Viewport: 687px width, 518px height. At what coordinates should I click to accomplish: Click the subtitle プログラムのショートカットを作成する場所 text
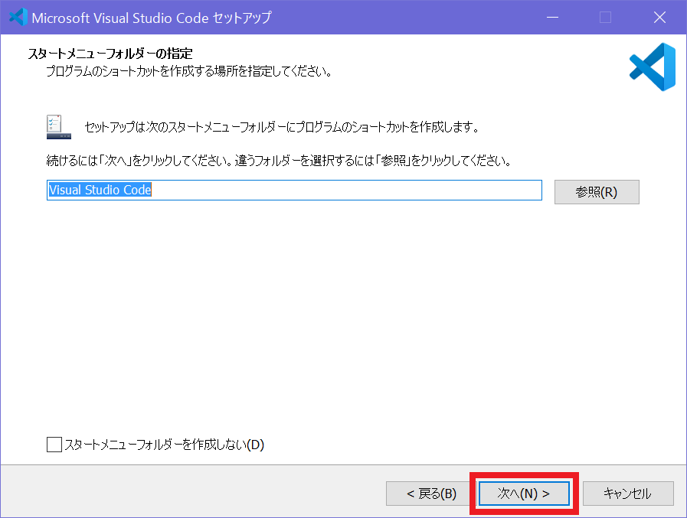tap(188, 73)
